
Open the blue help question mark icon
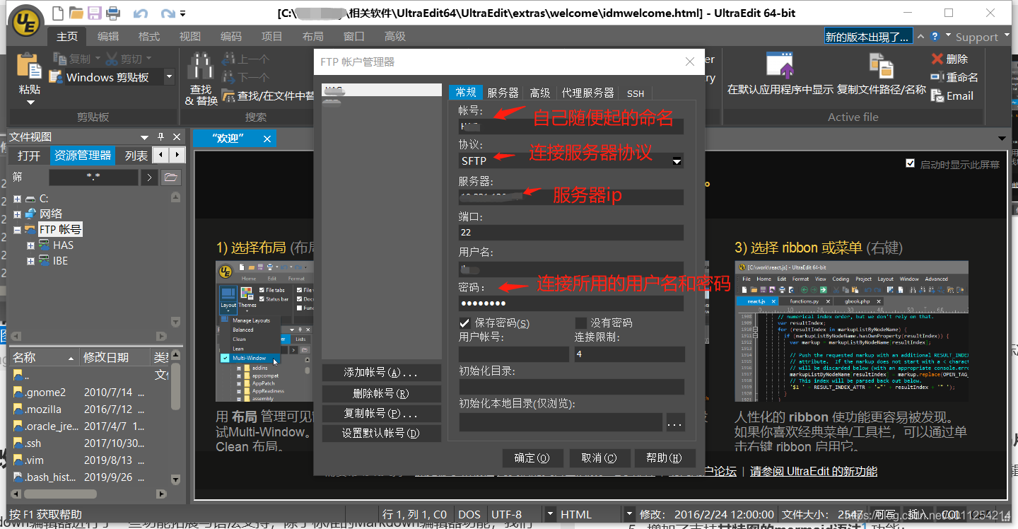click(935, 36)
